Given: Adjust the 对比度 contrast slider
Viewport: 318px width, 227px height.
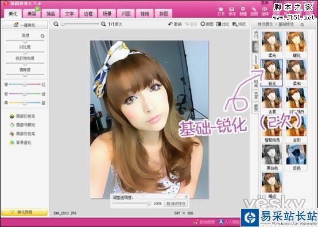Looking at the screenshot, I should click(25, 52).
